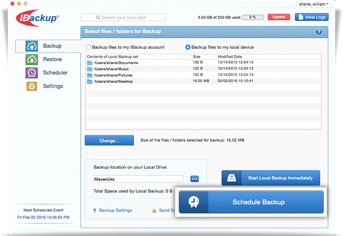Image resolution: width=343 pixels, height=236 pixels.
Task: Select the /Users/shane/Desktop row text
Action: click(x=113, y=82)
